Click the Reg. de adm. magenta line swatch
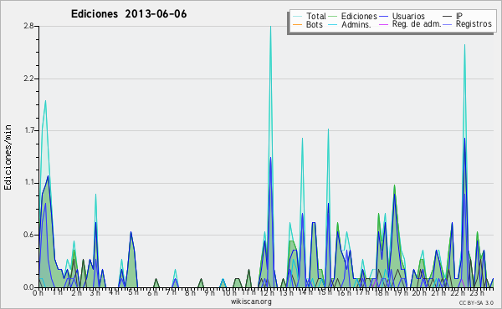The width and height of the screenshot is (502, 309). [383, 24]
